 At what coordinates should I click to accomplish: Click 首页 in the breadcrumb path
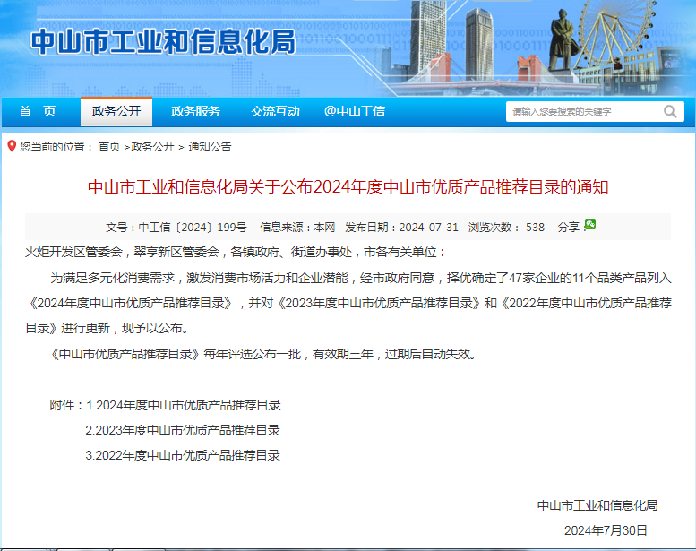click(108, 147)
